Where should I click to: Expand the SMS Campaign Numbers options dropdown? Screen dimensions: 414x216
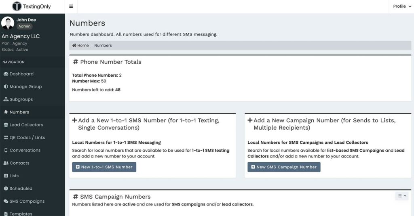pyautogui.click(x=402, y=196)
